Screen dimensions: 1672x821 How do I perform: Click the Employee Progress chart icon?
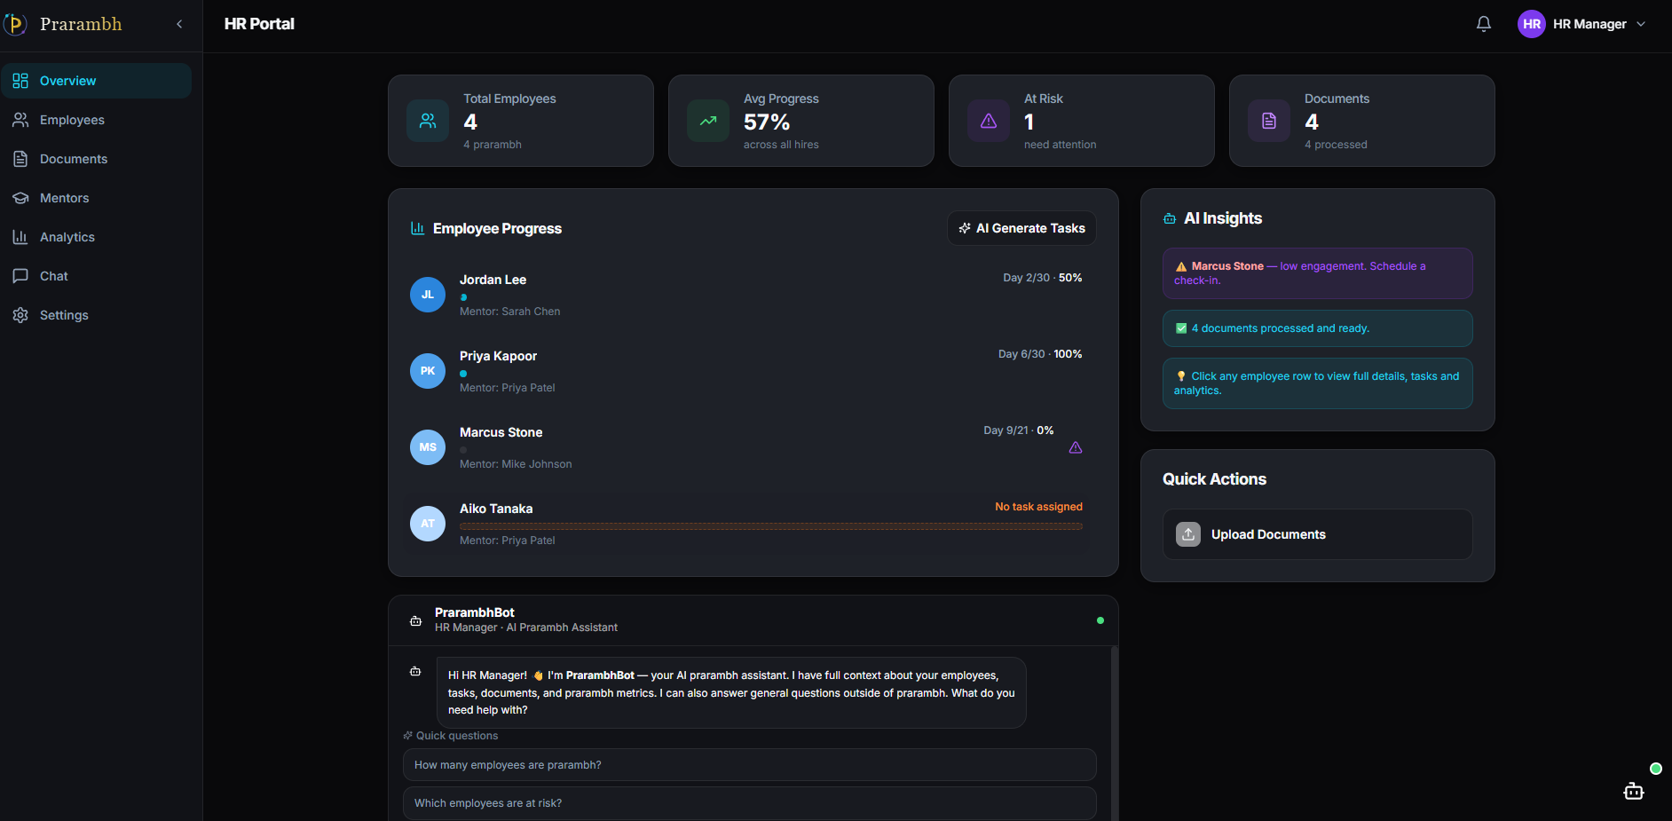(417, 228)
